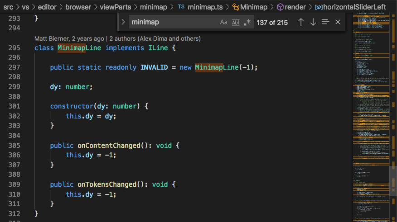Focus the find input containing "minimap"
This screenshot has height=222, width=397.
pyautogui.click(x=172, y=22)
